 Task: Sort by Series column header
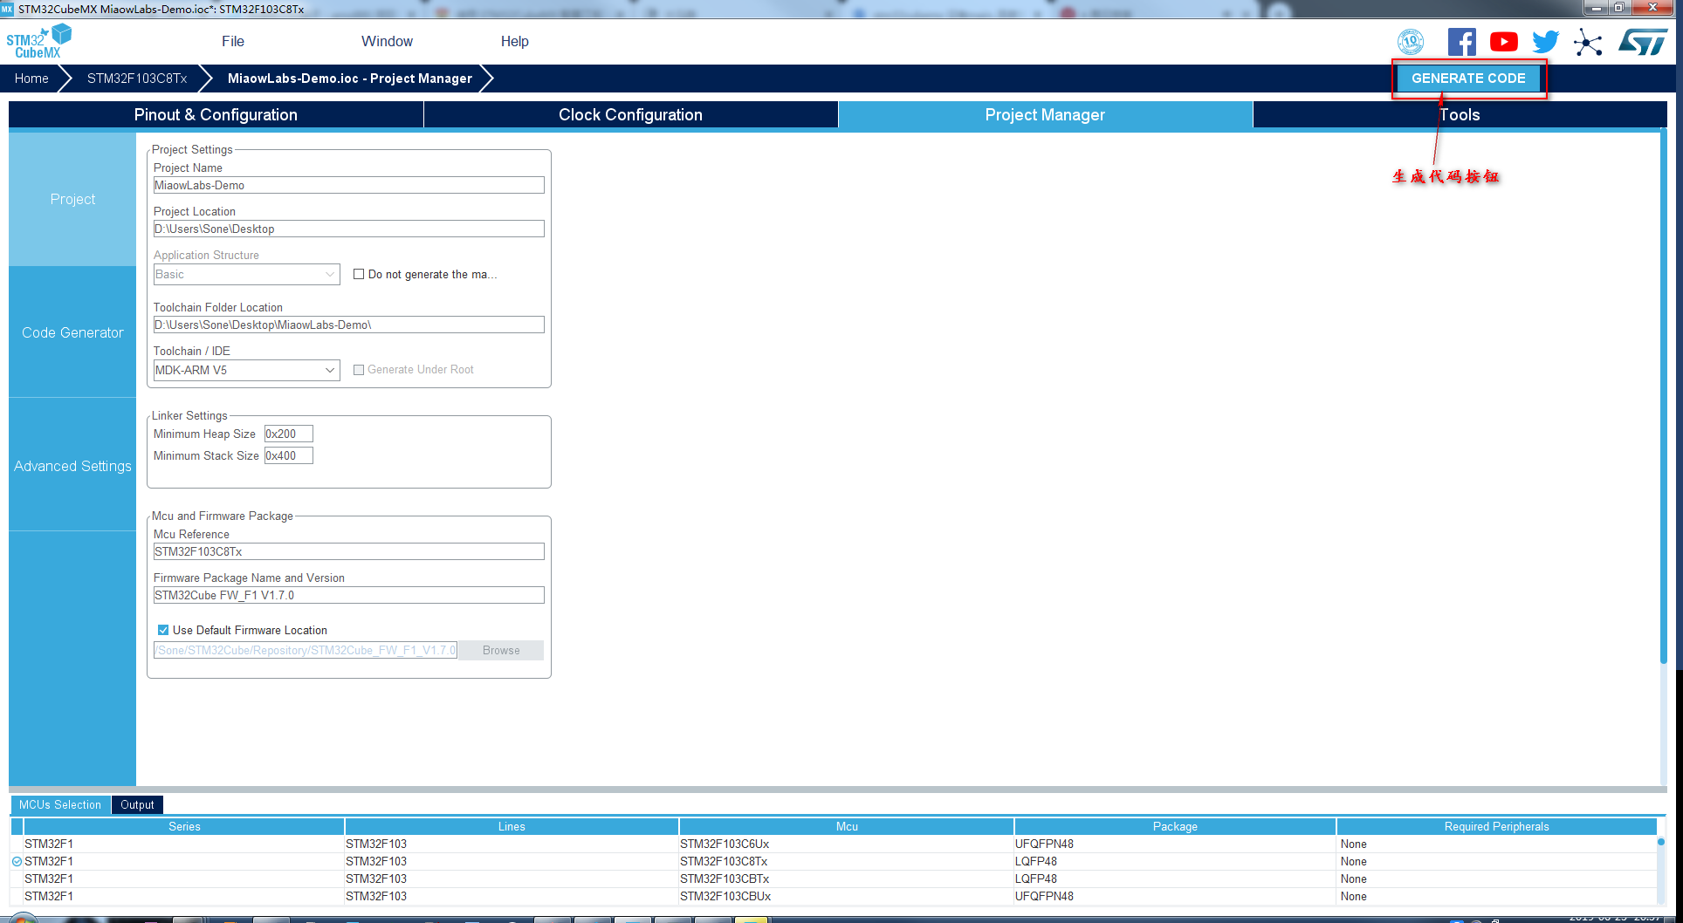[184, 826]
